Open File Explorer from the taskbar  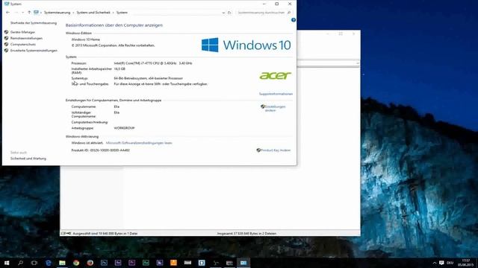62,263
